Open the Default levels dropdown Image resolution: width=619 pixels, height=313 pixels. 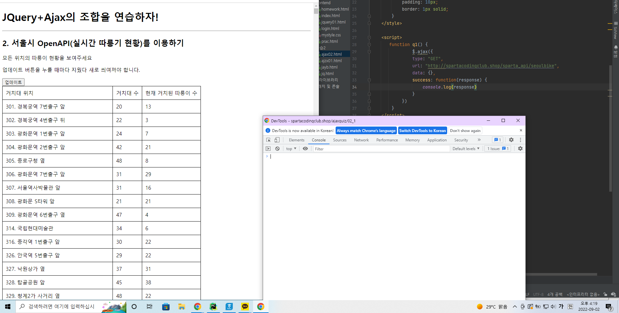[x=466, y=148]
